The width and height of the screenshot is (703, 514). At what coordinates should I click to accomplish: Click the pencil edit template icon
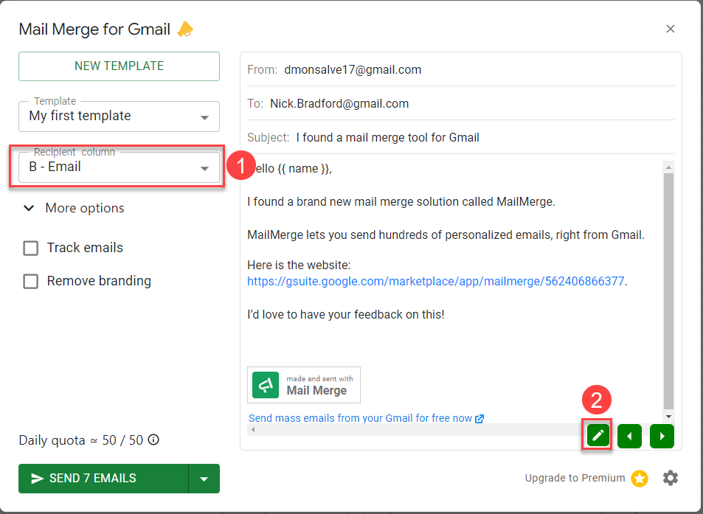click(x=598, y=436)
